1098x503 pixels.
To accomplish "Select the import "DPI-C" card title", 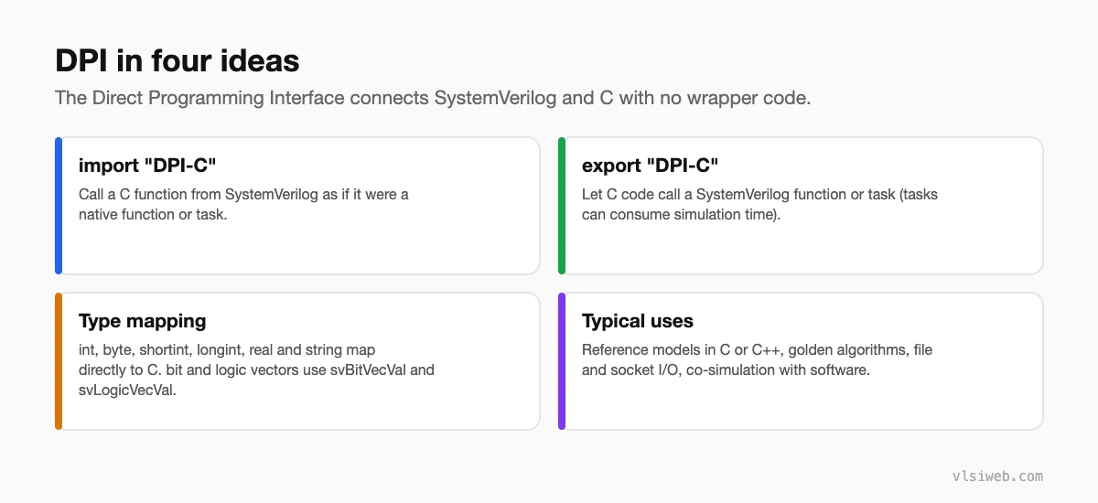I will [148, 166].
